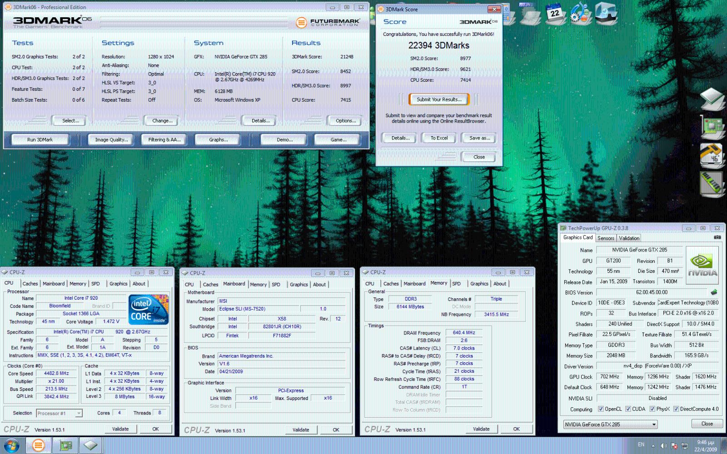
Task: Toggle the DirectCompute 4.0 checkbox
Action: coord(676,409)
